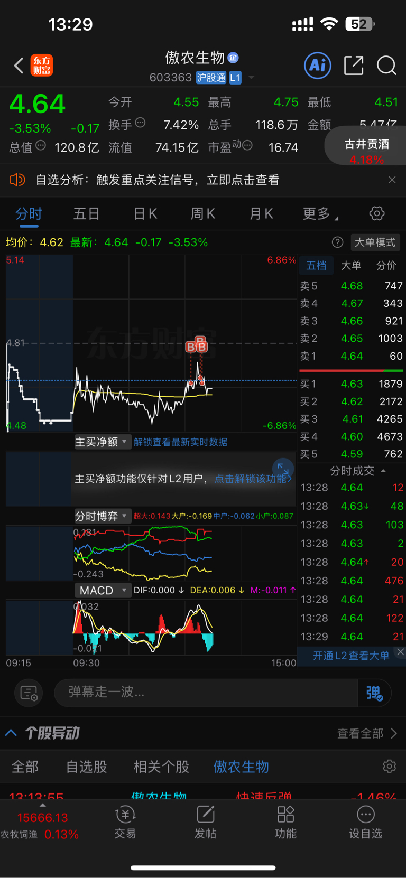Expand chart with fullscreen arrows icon

[x=283, y=469]
